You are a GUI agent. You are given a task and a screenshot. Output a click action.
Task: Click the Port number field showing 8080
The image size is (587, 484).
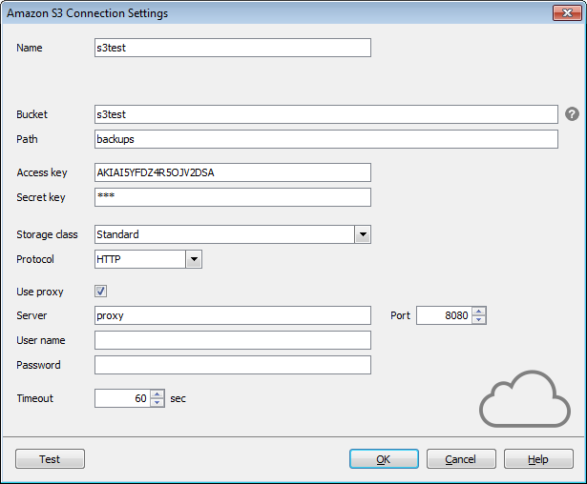(444, 315)
